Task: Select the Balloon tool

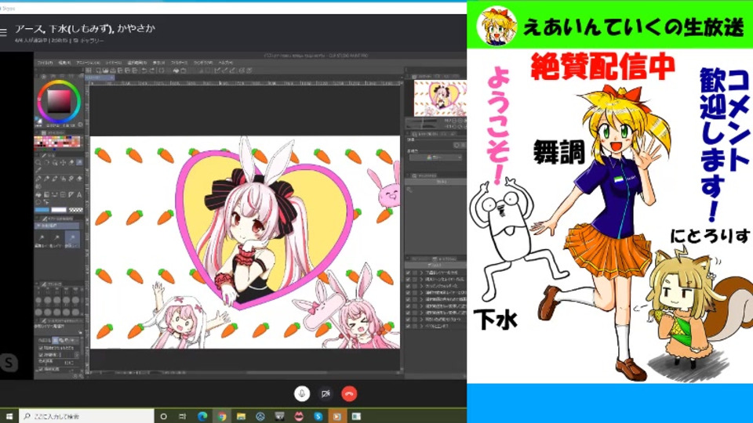Action: pos(38,202)
